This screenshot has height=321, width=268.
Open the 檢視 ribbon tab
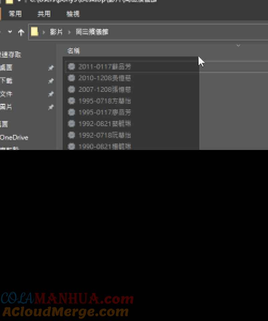[73, 14]
